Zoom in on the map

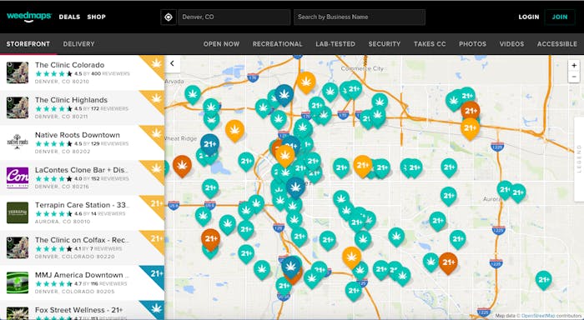(x=574, y=66)
